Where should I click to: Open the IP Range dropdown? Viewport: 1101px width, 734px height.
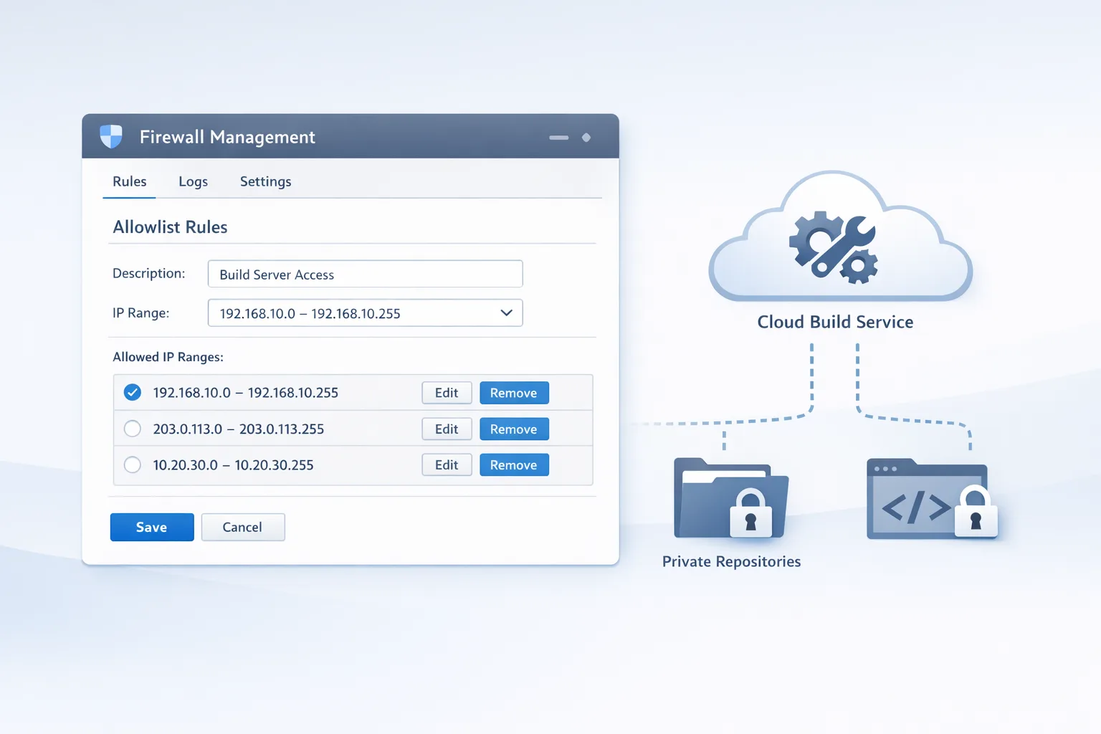click(x=365, y=313)
